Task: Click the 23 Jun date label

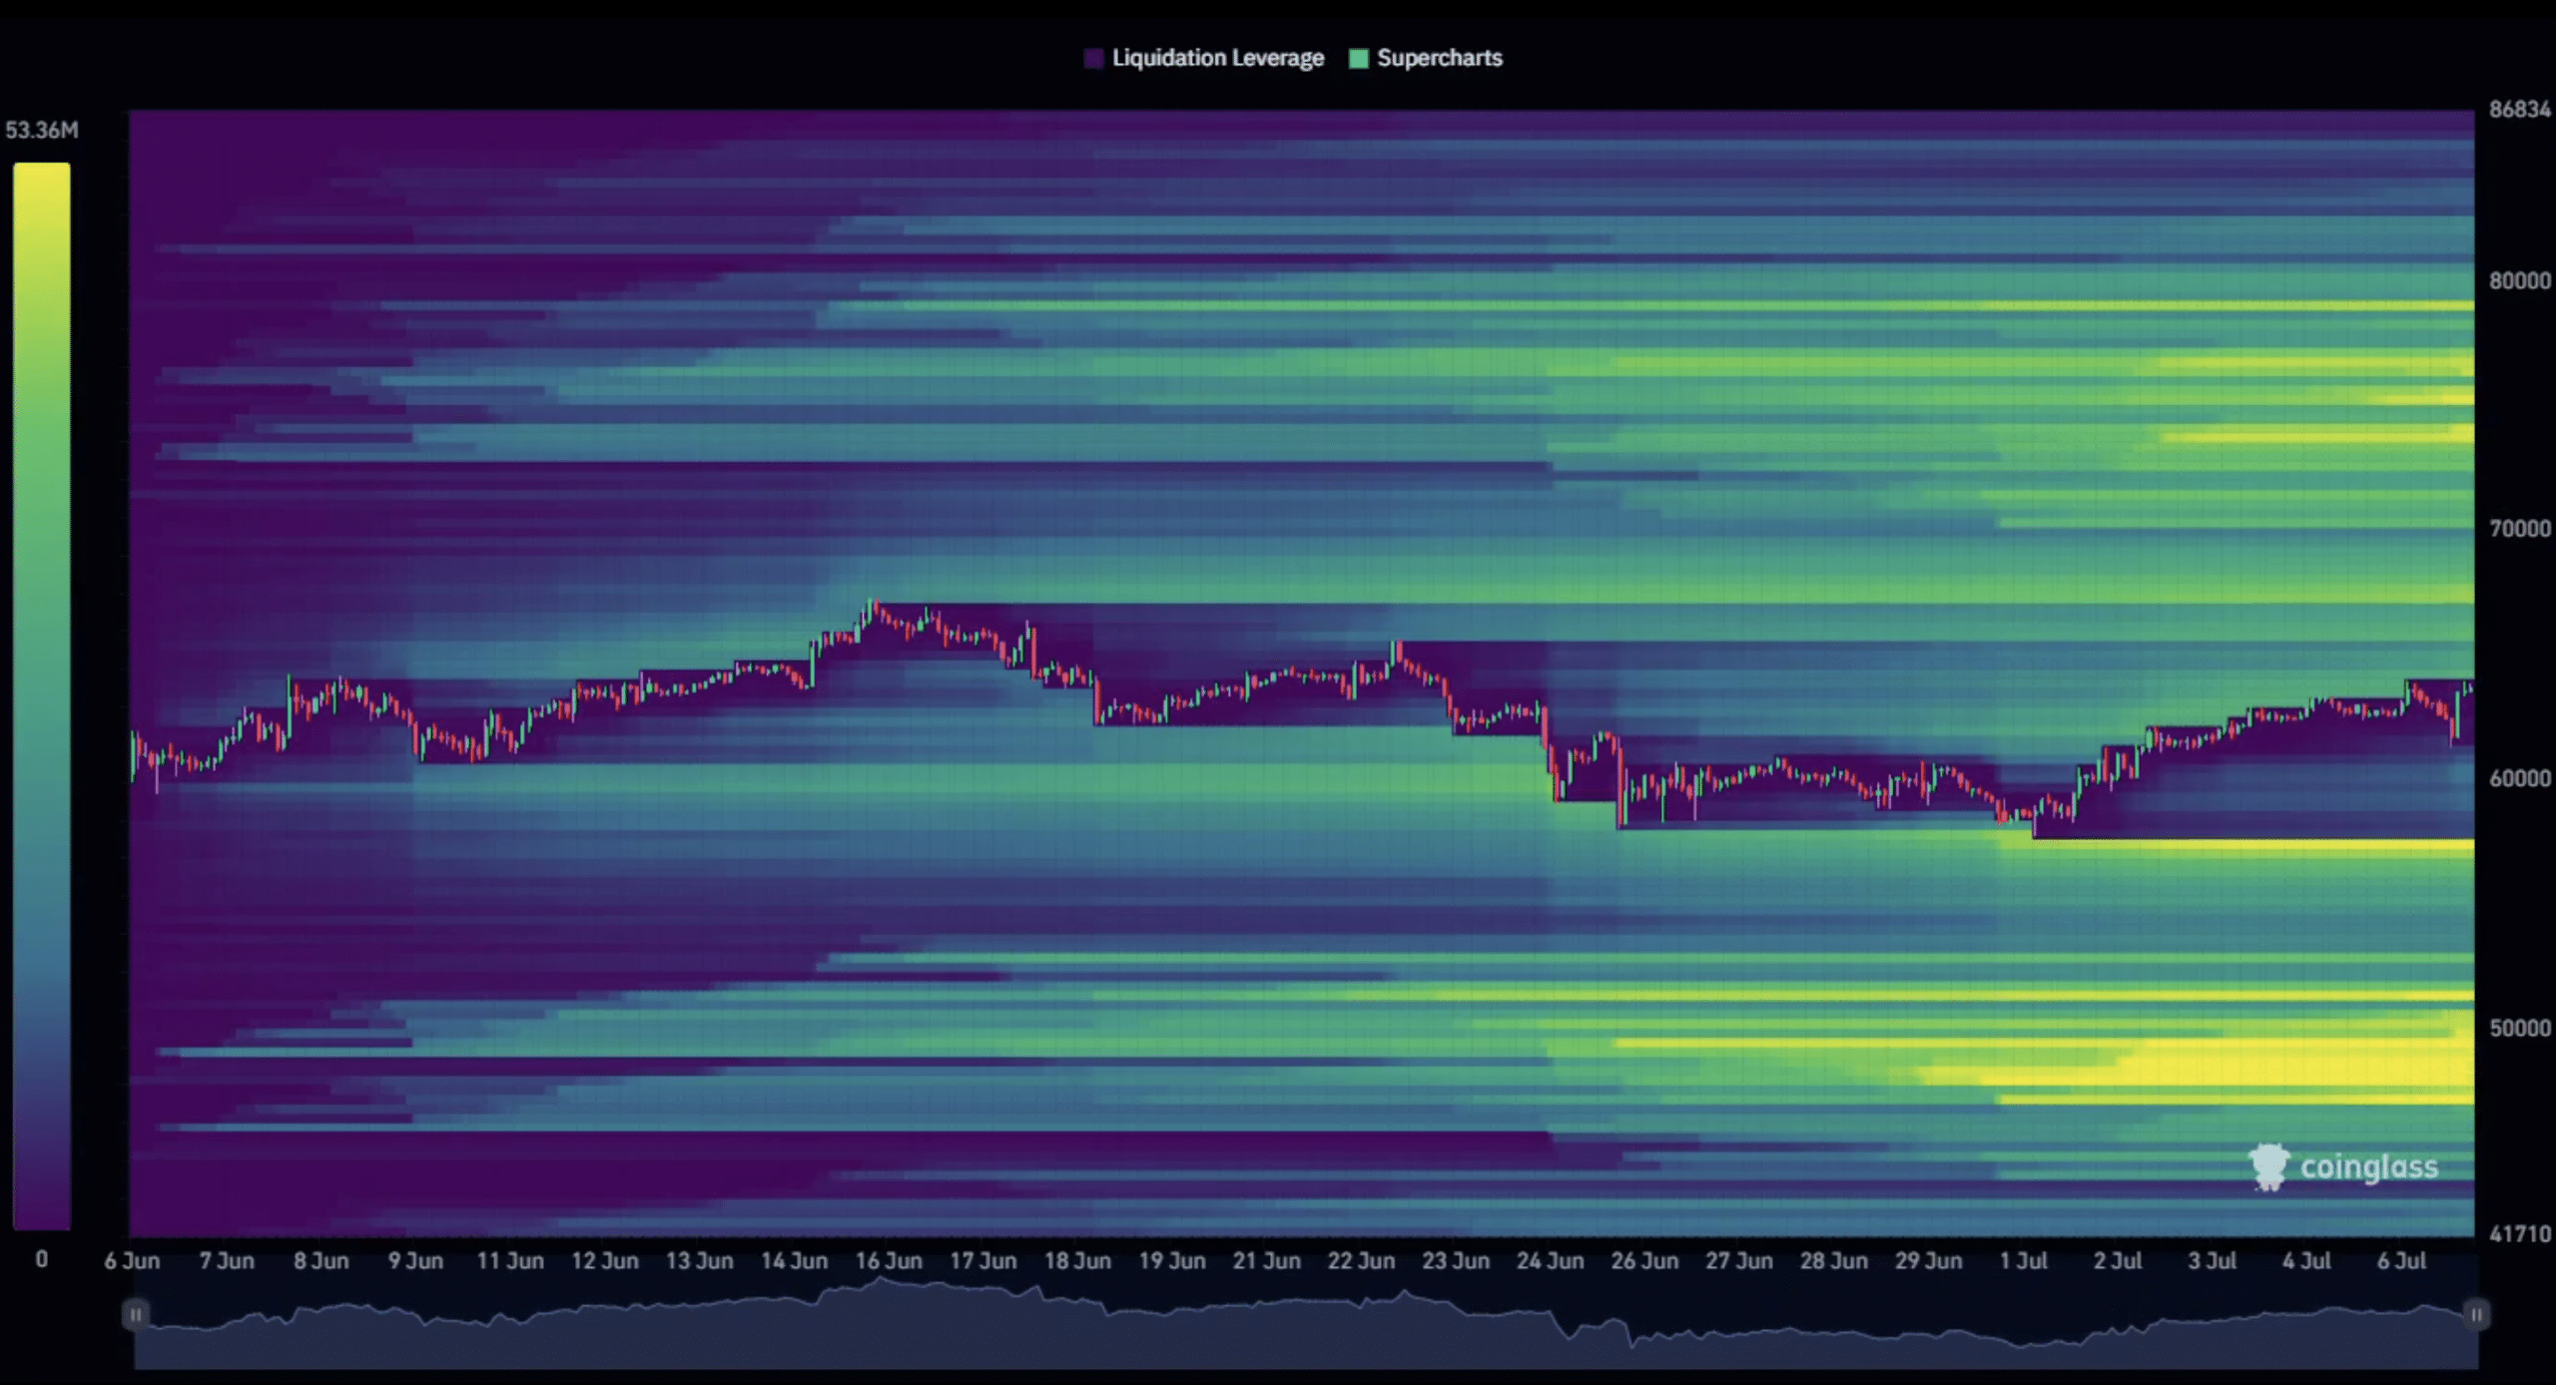Action: [1456, 1261]
